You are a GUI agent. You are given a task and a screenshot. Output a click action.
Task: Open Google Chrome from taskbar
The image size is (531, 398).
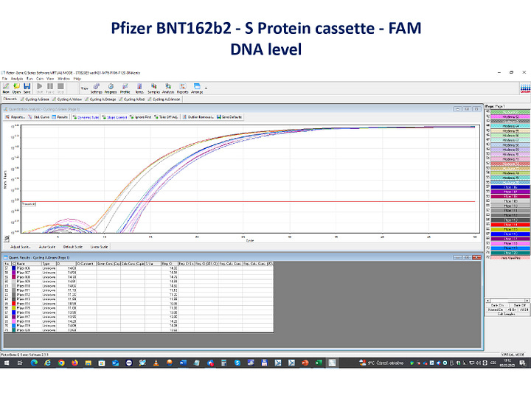click(61, 363)
